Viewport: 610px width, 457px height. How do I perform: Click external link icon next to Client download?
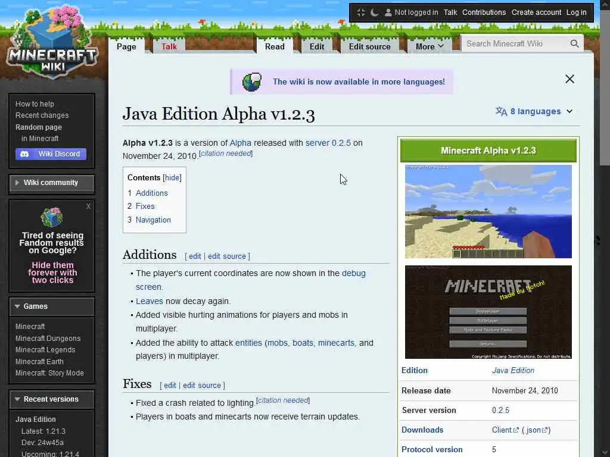point(516,430)
